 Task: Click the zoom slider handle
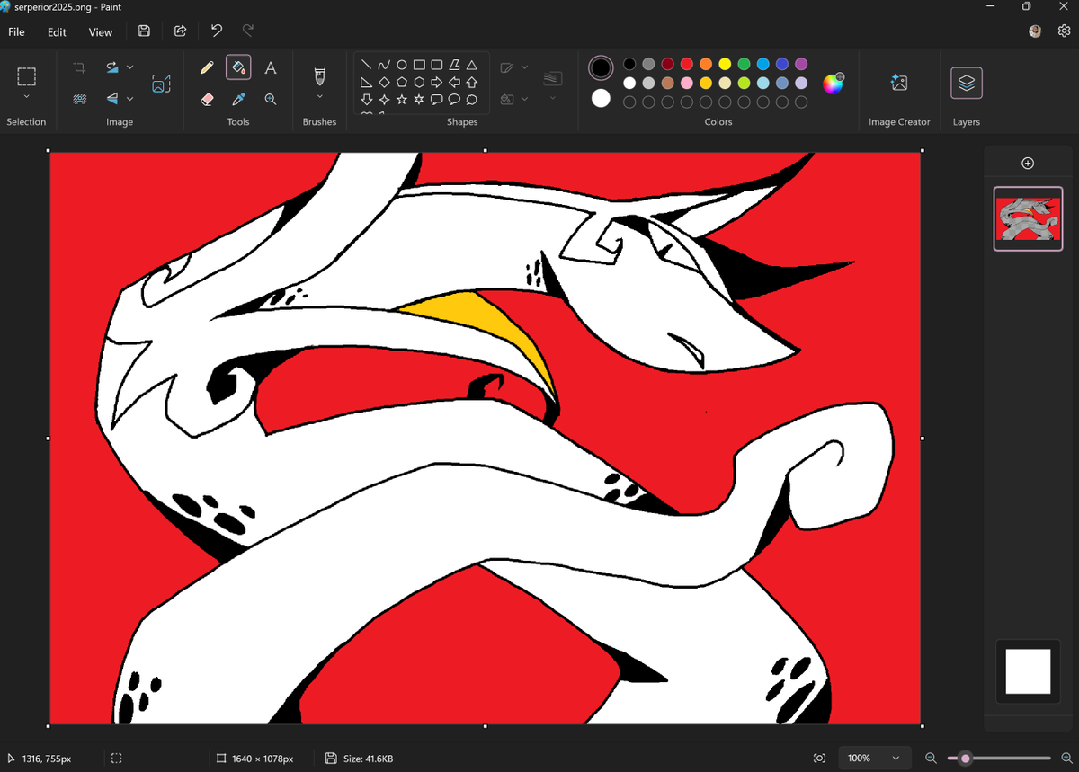pos(965,759)
